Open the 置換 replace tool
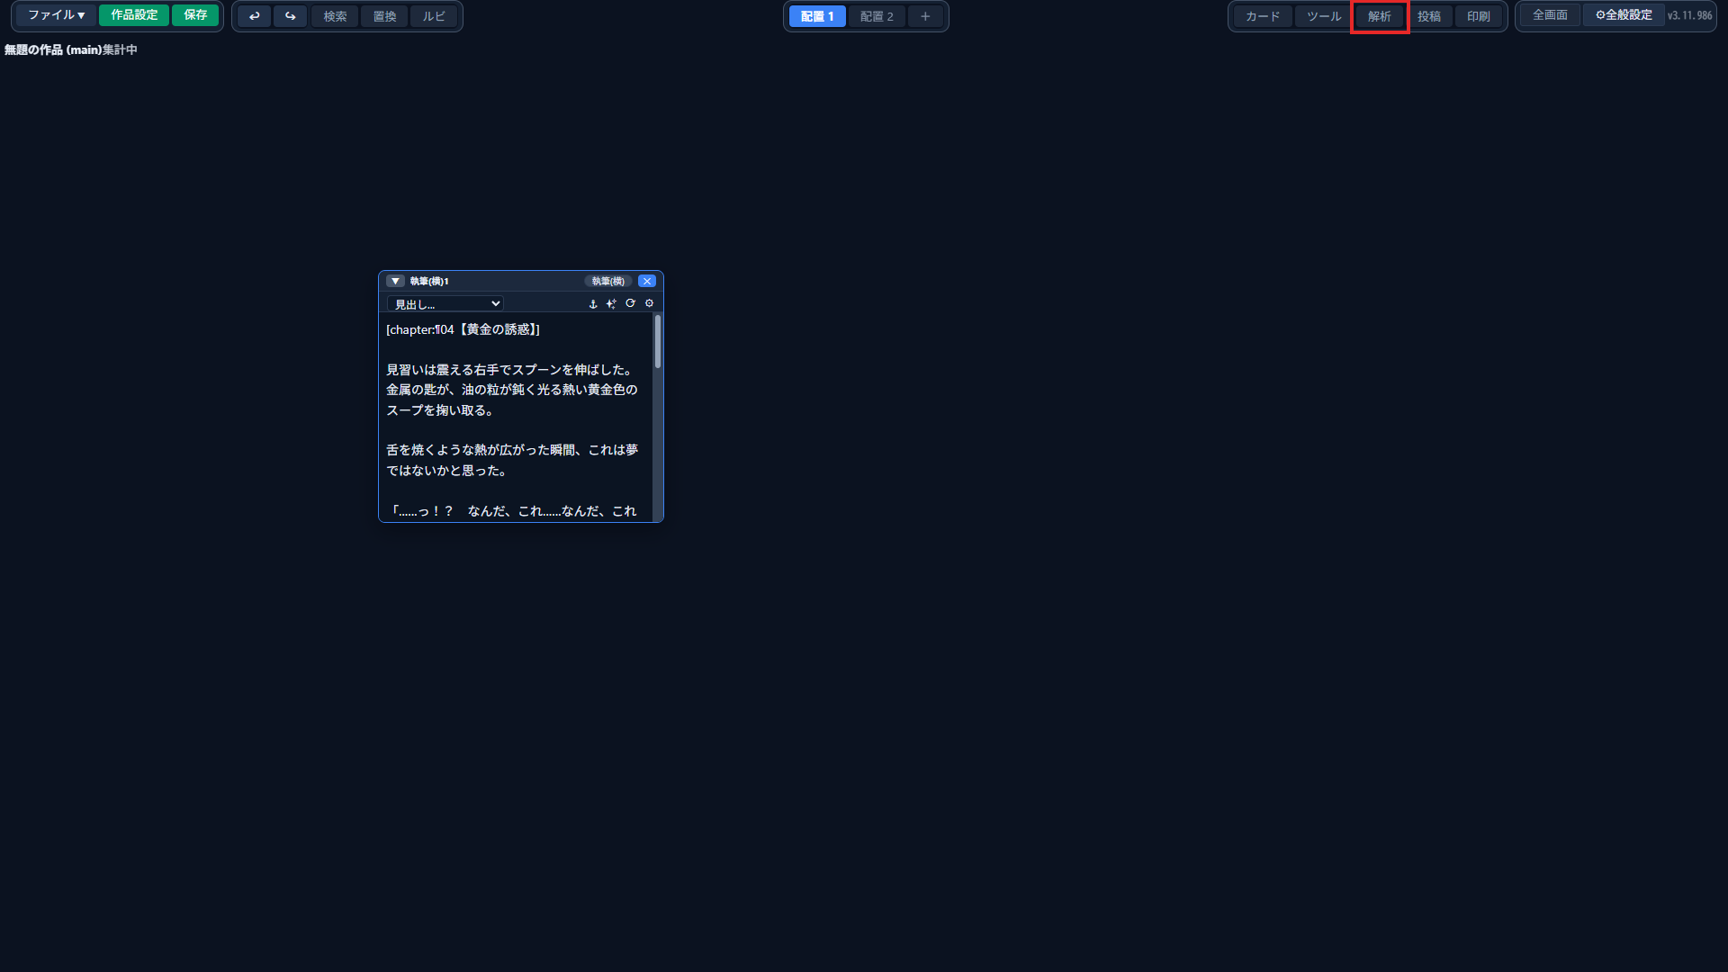 (x=384, y=16)
